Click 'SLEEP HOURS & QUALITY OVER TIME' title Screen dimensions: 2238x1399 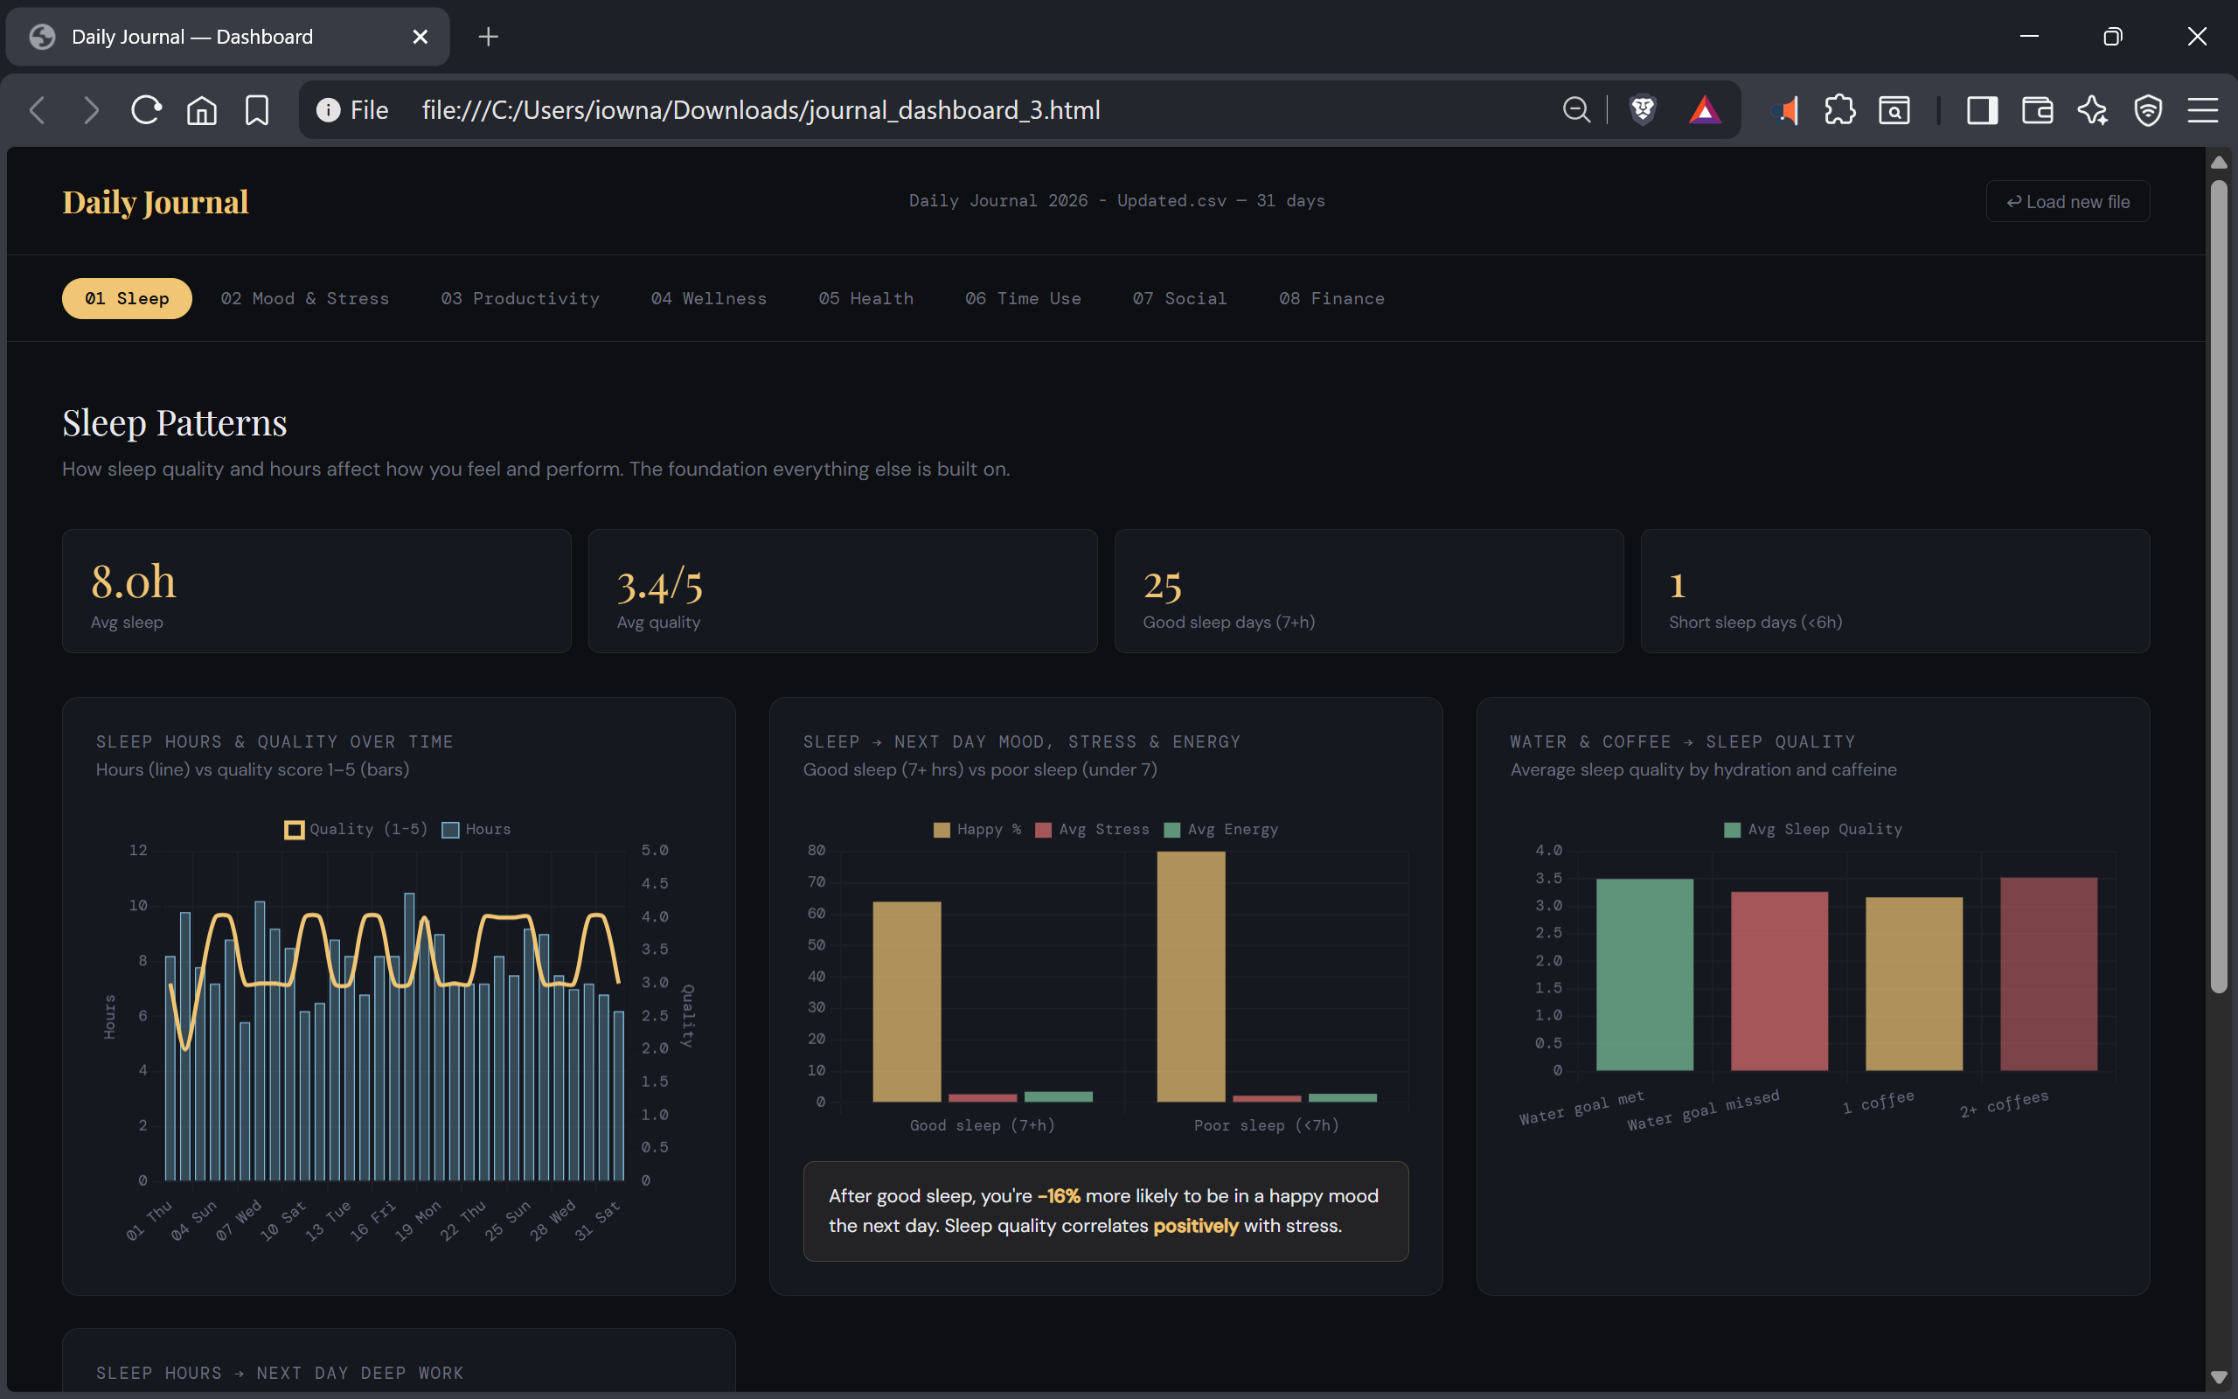(275, 741)
